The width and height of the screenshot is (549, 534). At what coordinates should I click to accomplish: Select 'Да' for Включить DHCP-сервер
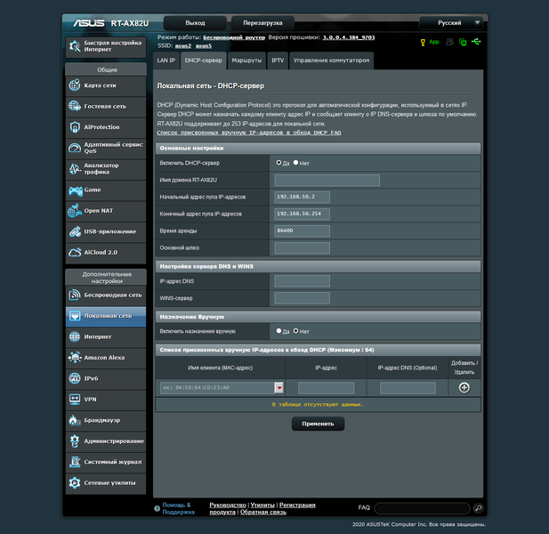[x=279, y=163]
